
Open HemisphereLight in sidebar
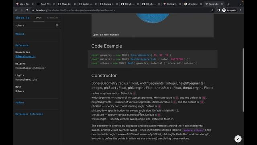click(26, 80)
